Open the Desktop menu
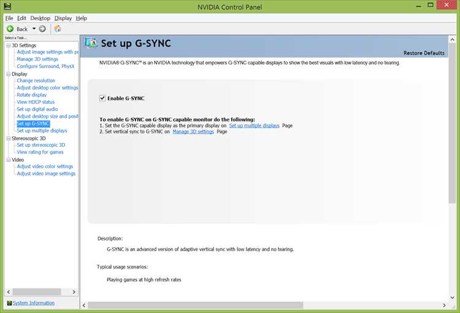 pyautogui.click(x=40, y=18)
